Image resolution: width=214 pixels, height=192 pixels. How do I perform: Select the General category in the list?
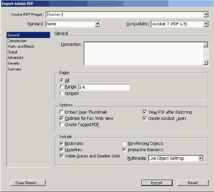pos(28,35)
